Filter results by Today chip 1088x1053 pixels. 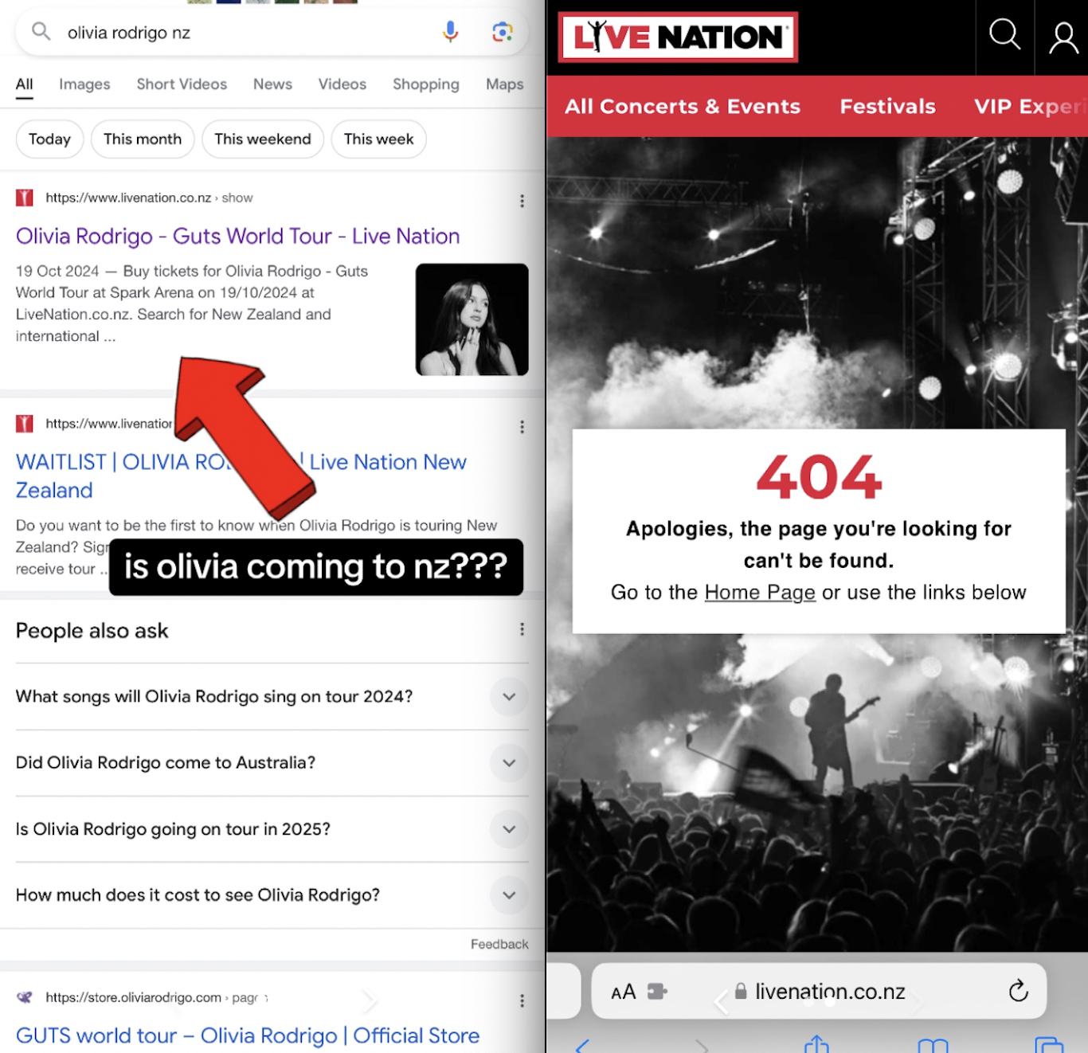(49, 139)
